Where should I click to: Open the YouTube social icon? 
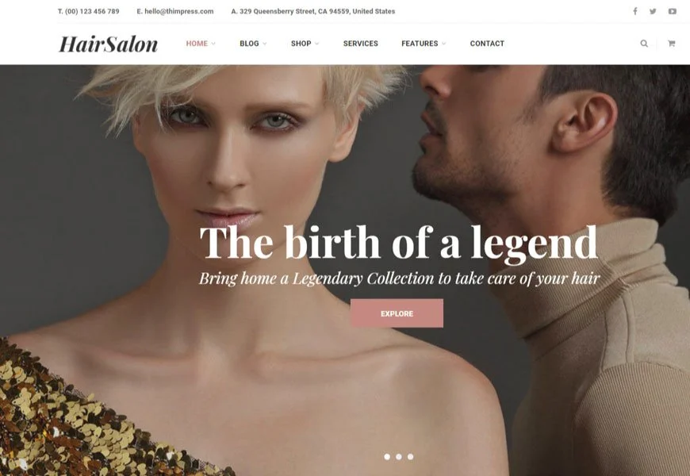(672, 11)
